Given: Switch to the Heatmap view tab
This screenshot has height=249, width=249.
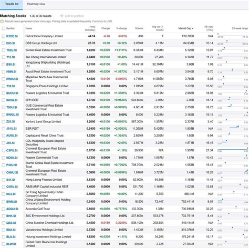Looking at the screenshot, I should (36, 4).
